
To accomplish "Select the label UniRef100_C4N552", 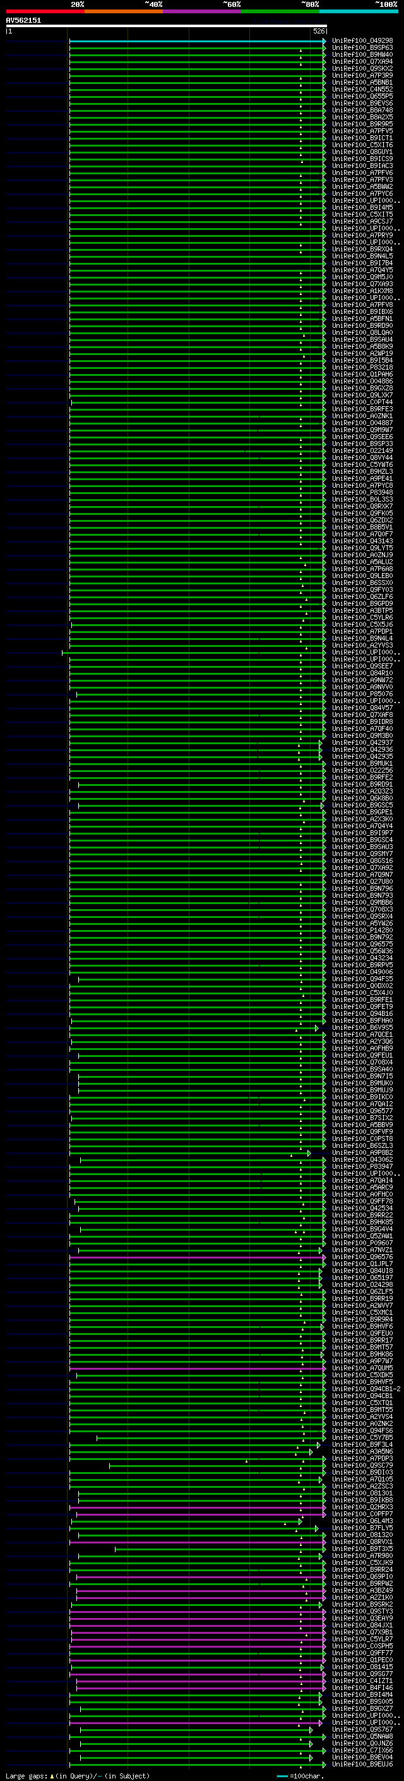I will tap(362, 89).
